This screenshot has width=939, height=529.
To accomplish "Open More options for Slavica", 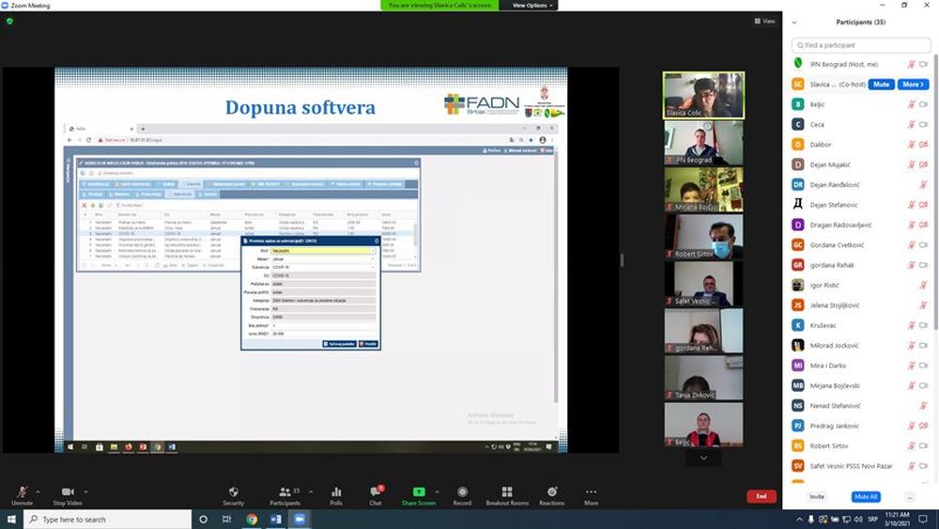I will click(x=914, y=85).
